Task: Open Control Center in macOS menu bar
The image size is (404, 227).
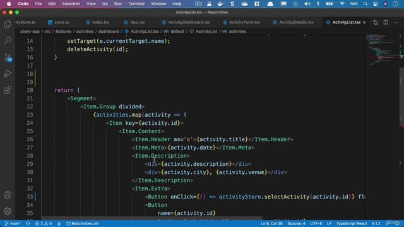Action: pos(376,4)
